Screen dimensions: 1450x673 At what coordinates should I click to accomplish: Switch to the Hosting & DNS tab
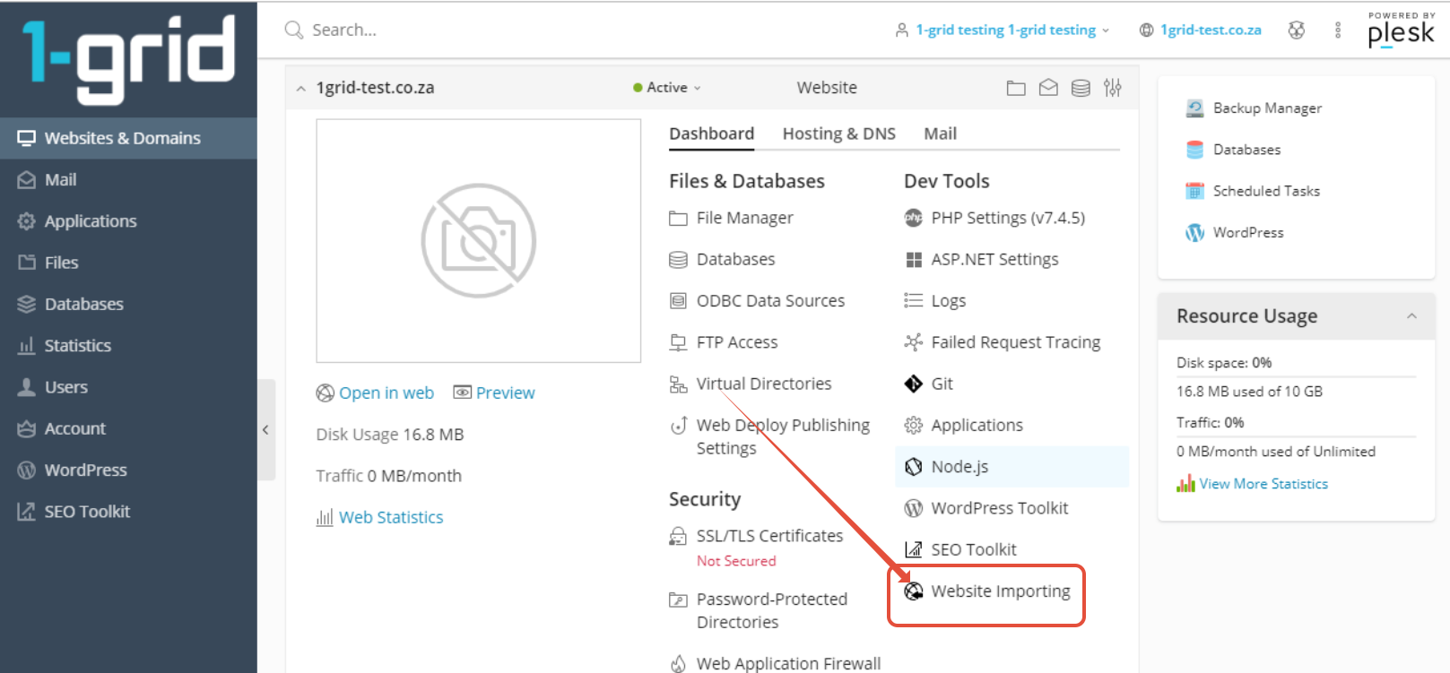pyautogui.click(x=838, y=134)
